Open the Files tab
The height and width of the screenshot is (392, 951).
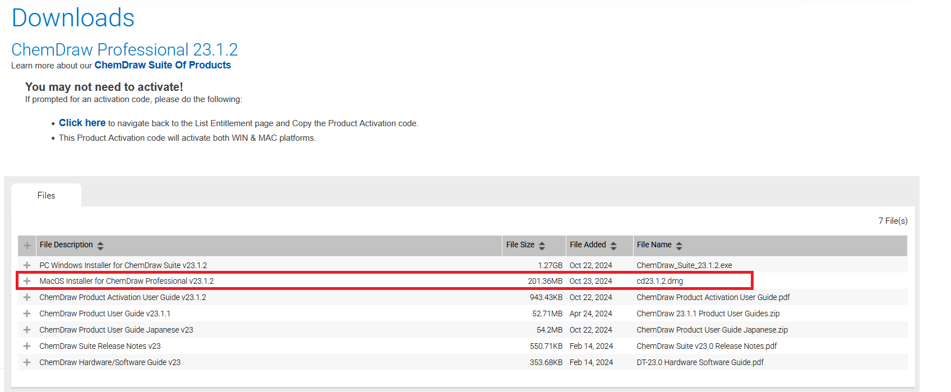click(47, 195)
